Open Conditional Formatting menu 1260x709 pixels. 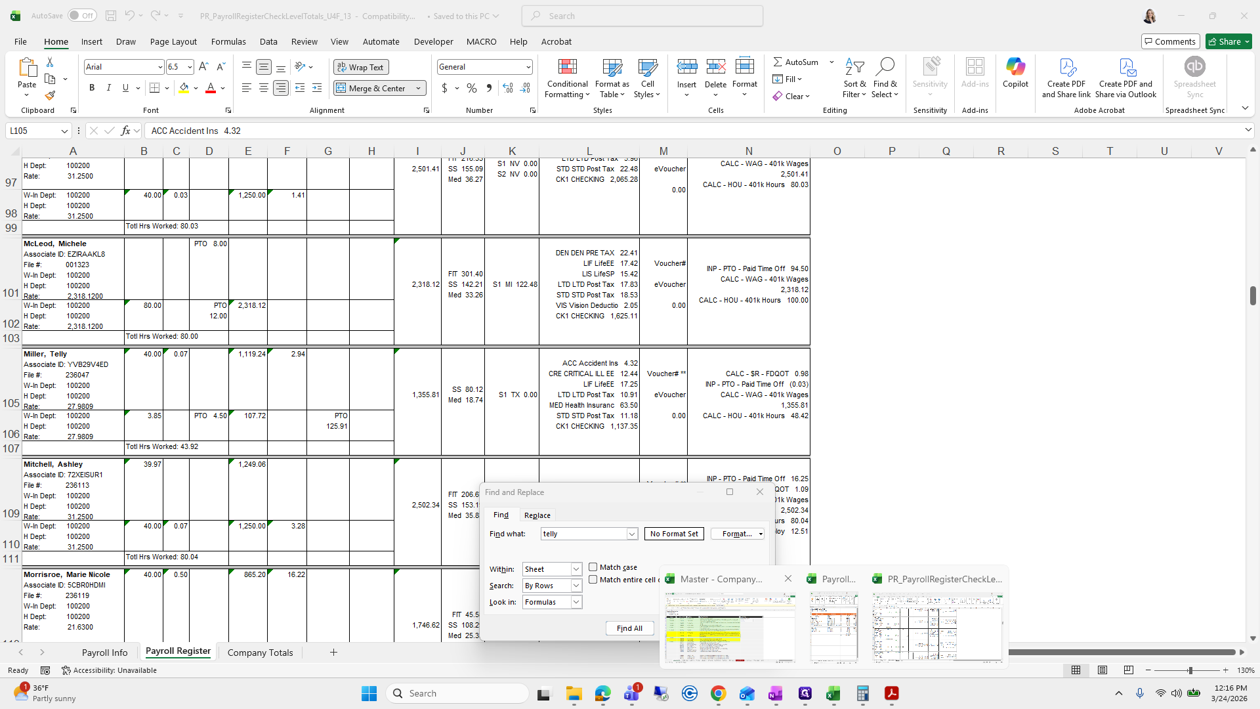click(567, 79)
